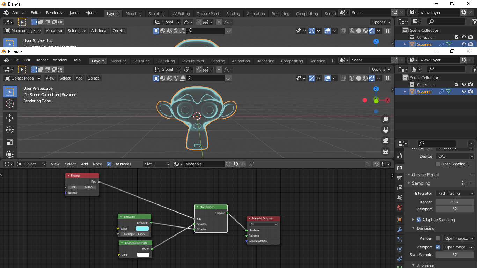Collapse the Denoising subpanel

pyautogui.click(x=413, y=228)
